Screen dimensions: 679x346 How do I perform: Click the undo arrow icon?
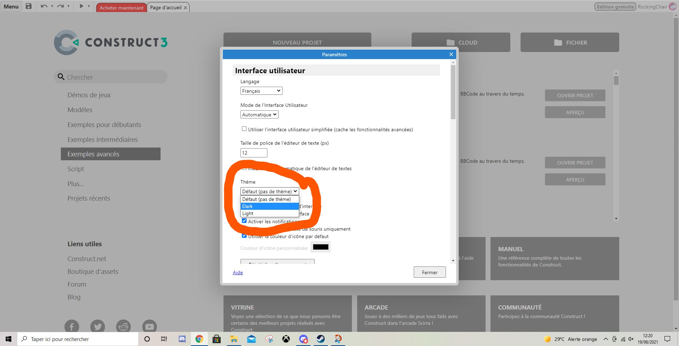pyautogui.click(x=44, y=6)
